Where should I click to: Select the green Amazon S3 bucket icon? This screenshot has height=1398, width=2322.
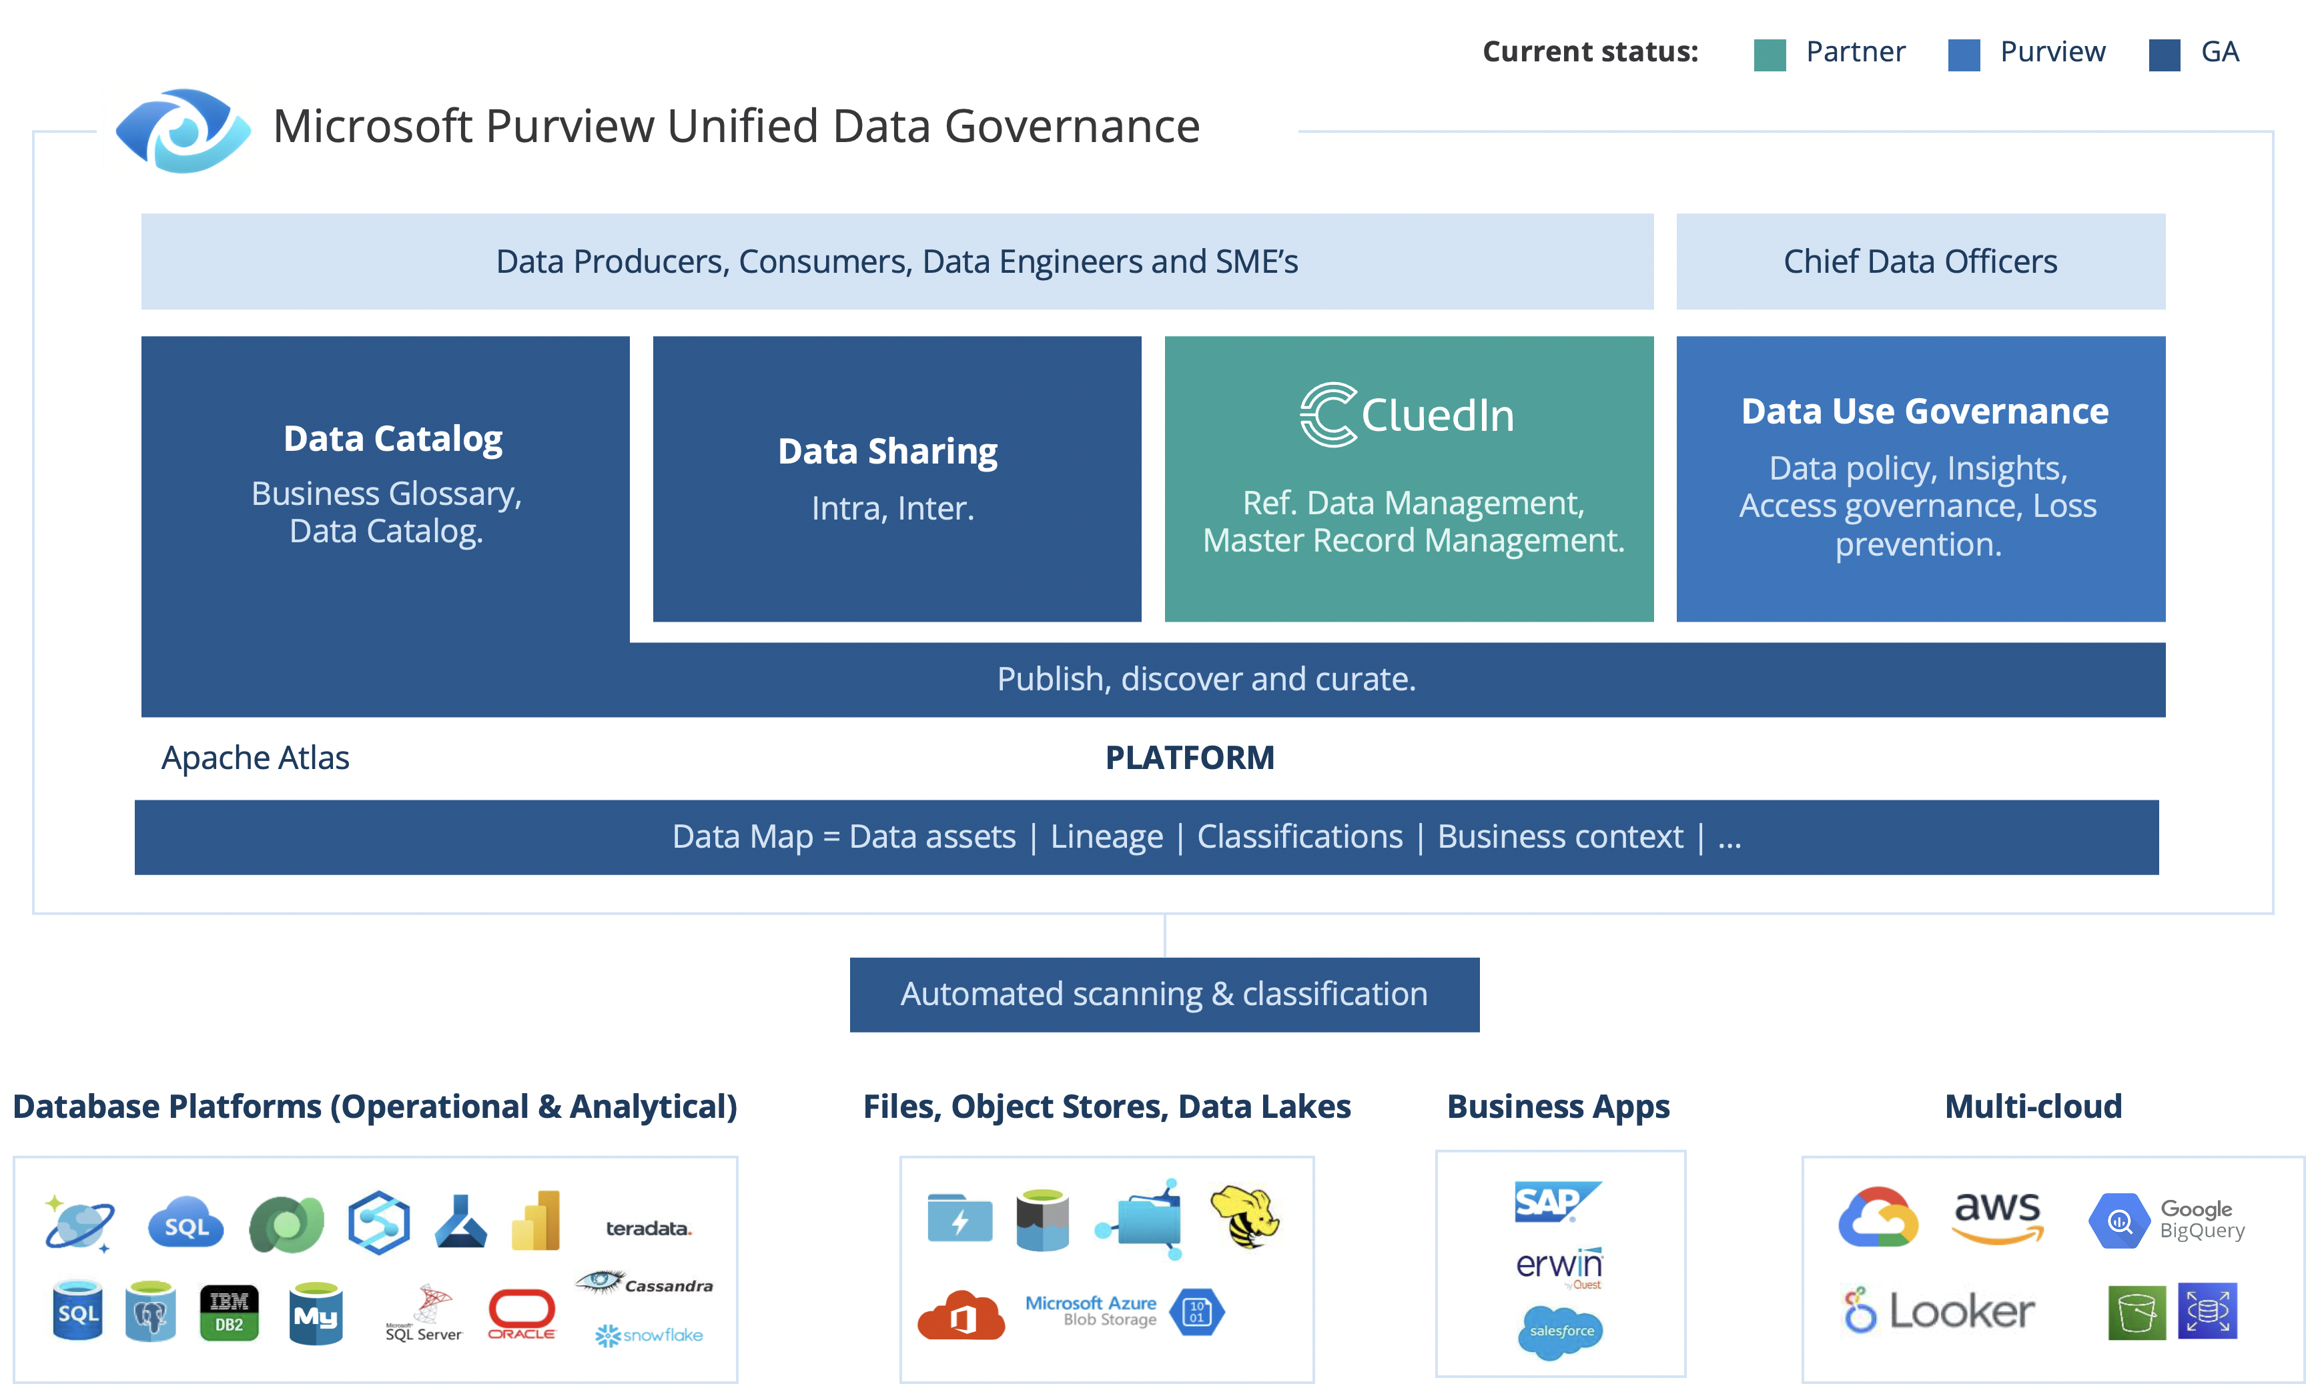2137,1311
